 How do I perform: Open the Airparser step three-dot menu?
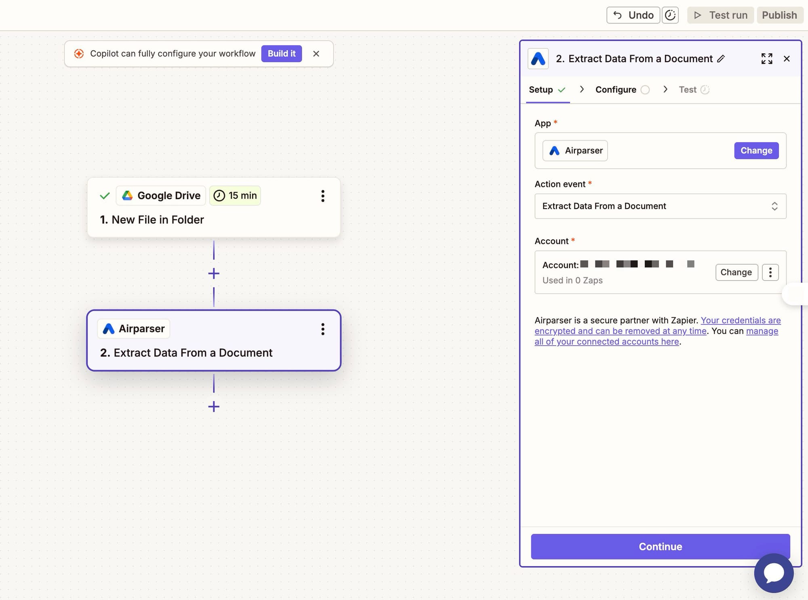coord(322,329)
